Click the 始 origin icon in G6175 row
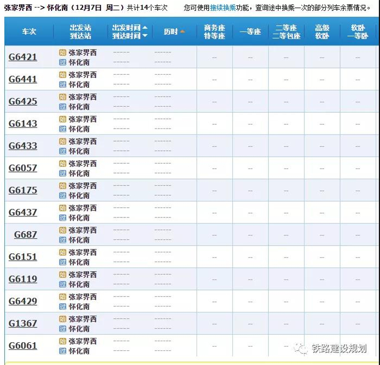 click(x=62, y=185)
